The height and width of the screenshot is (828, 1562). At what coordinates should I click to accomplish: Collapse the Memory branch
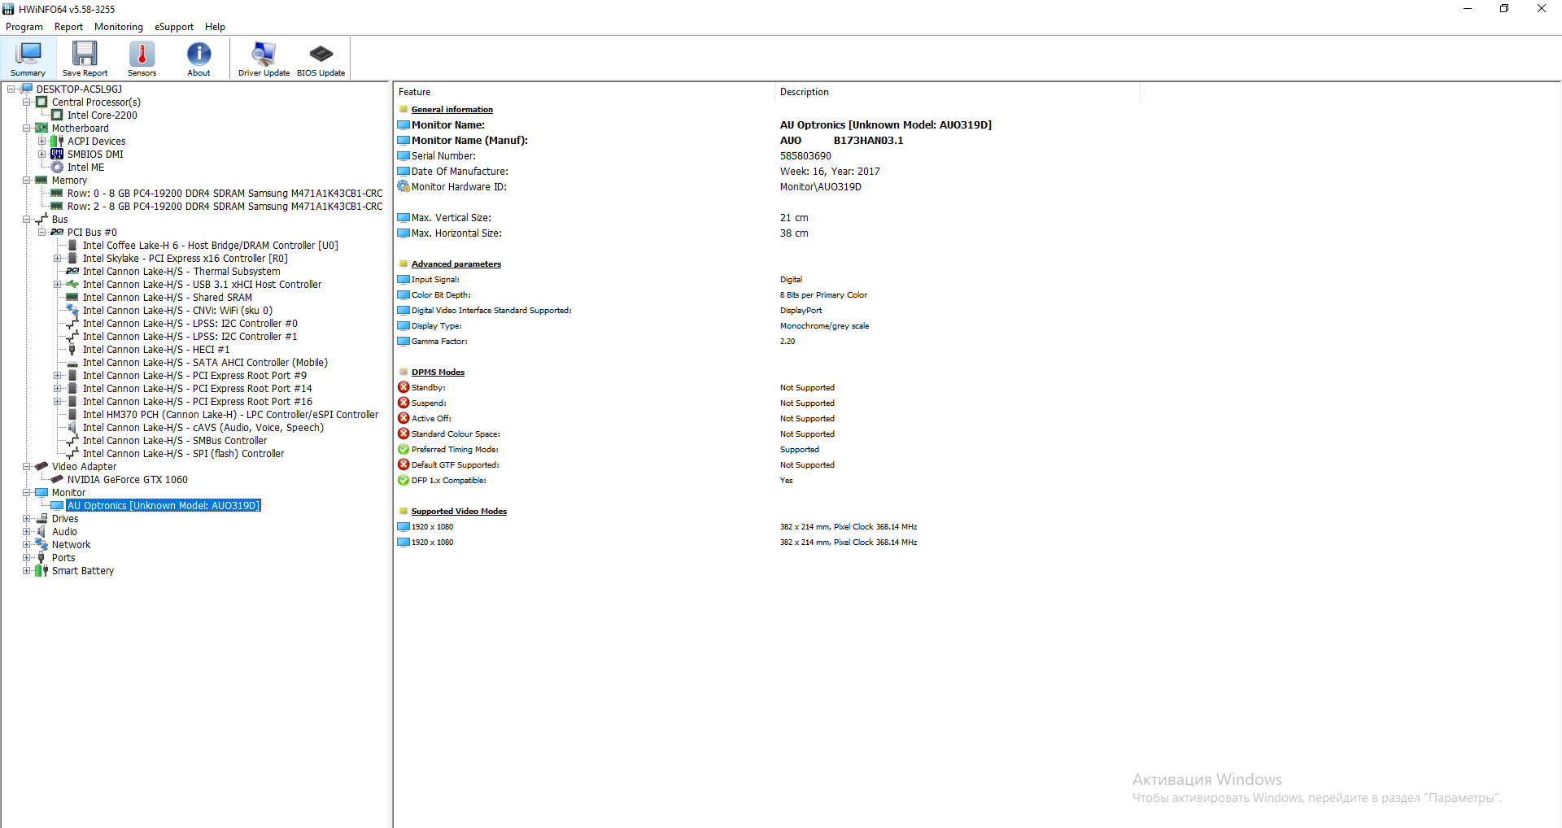(x=26, y=181)
